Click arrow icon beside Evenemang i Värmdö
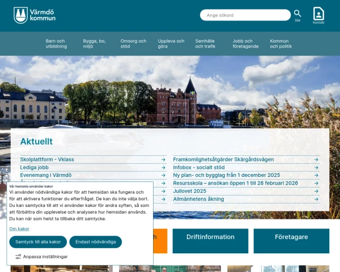The height and width of the screenshot is (272, 340). [x=163, y=175]
